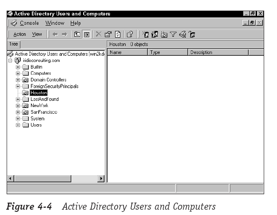
Task: Select the Users folder in tree
Action: coord(36,125)
